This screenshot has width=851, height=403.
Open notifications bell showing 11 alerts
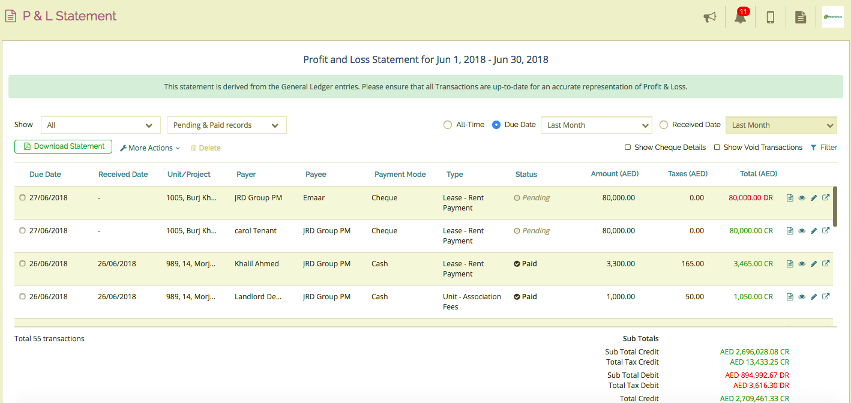740,18
